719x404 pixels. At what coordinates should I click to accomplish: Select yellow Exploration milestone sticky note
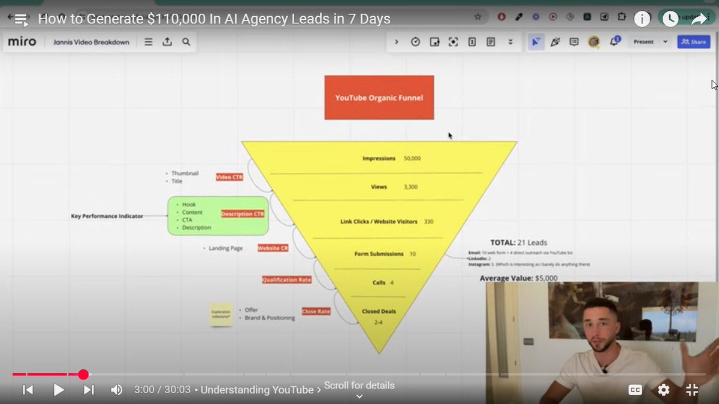220,314
